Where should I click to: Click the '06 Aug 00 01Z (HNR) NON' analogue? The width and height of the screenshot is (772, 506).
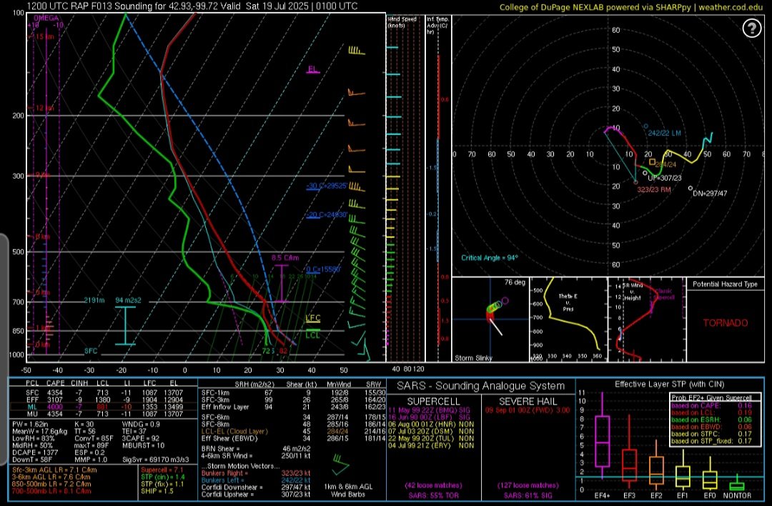(x=431, y=424)
